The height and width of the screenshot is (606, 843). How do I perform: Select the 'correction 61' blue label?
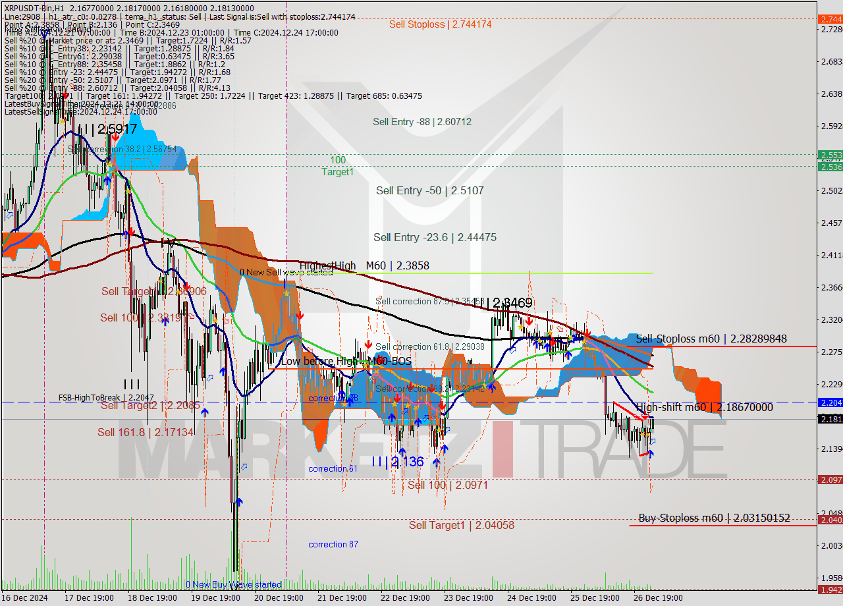[x=333, y=469]
